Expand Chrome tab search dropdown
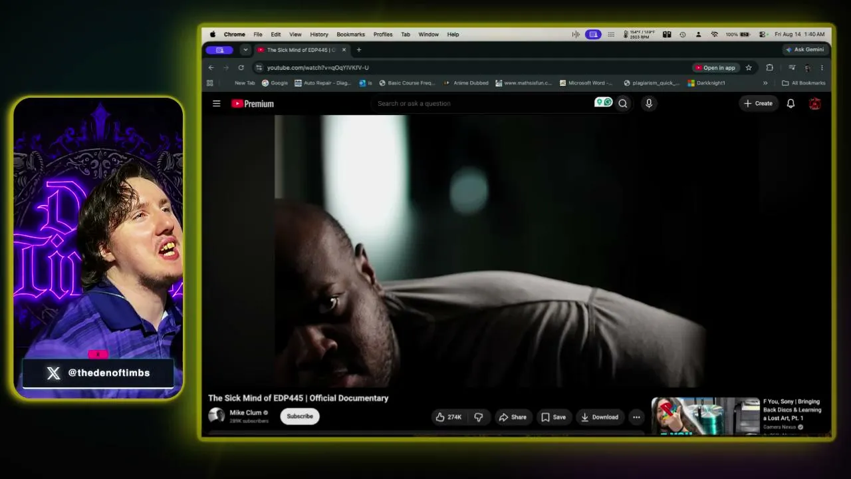Image resolution: width=851 pixels, height=479 pixels. [245, 50]
